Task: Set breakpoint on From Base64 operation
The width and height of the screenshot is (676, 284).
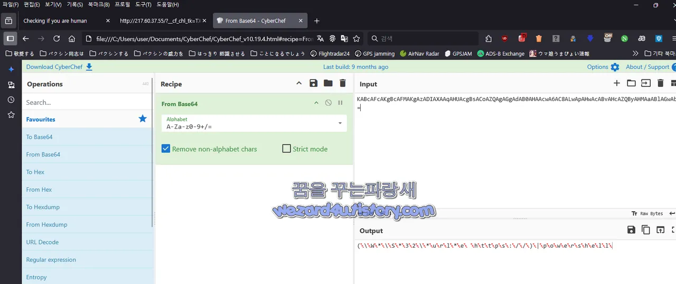Action: [x=340, y=103]
